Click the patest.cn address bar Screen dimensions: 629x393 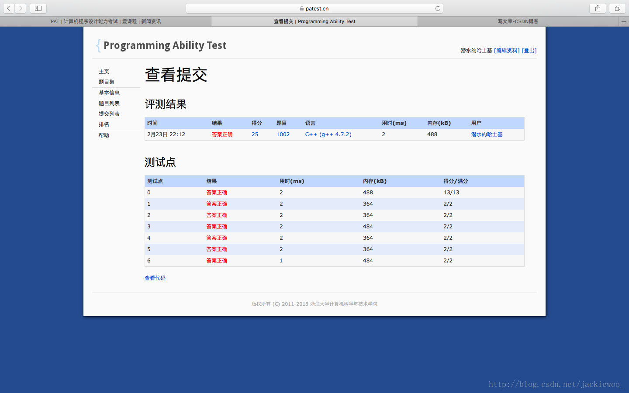314,8
